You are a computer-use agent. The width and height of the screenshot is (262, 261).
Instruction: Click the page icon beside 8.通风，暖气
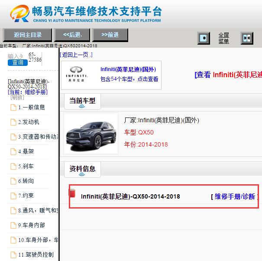click(13, 210)
